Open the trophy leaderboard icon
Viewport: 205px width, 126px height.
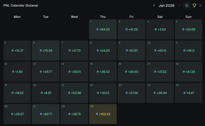tap(194, 6)
